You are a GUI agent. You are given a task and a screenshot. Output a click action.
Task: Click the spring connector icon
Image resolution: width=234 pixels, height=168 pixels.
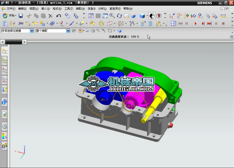pos(52,24)
